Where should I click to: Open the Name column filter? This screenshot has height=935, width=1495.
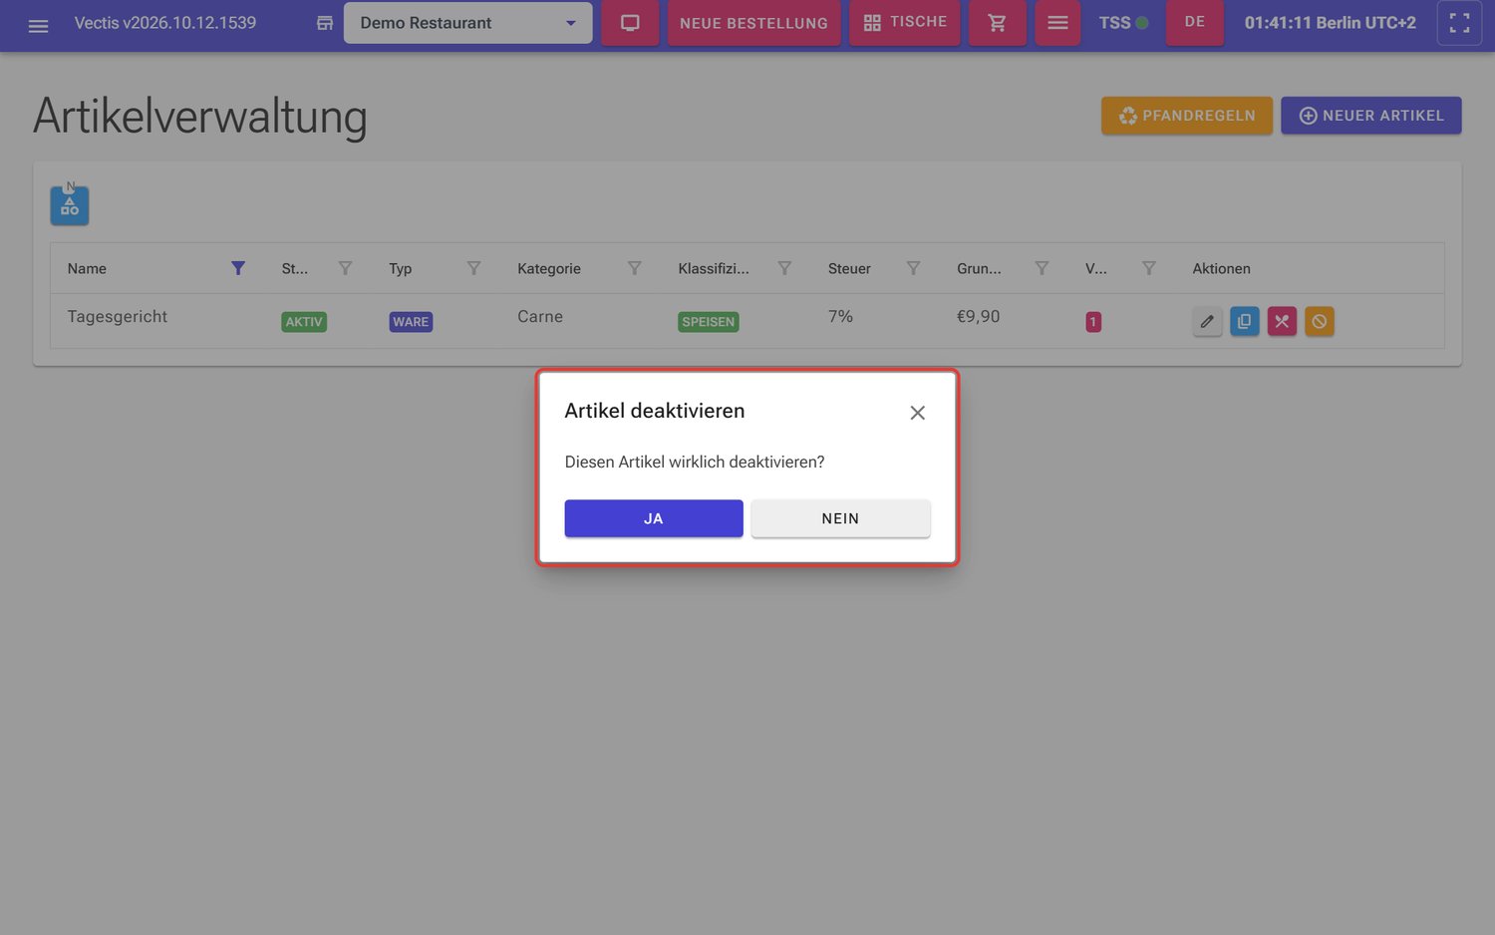point(238,268)
